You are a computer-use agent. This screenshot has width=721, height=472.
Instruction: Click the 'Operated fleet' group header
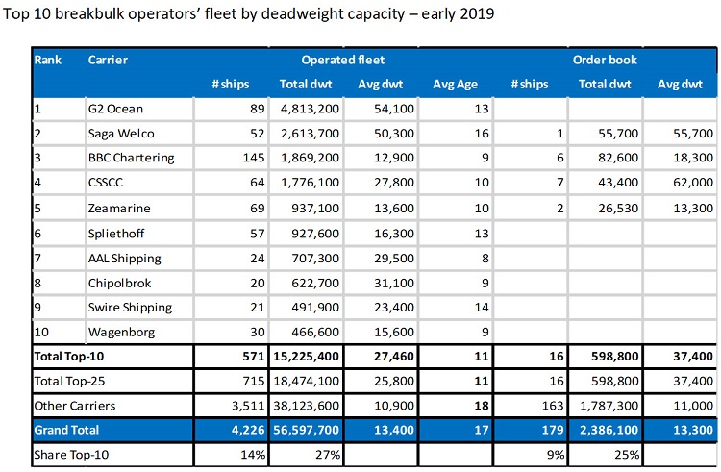click(x=343, y=60)
